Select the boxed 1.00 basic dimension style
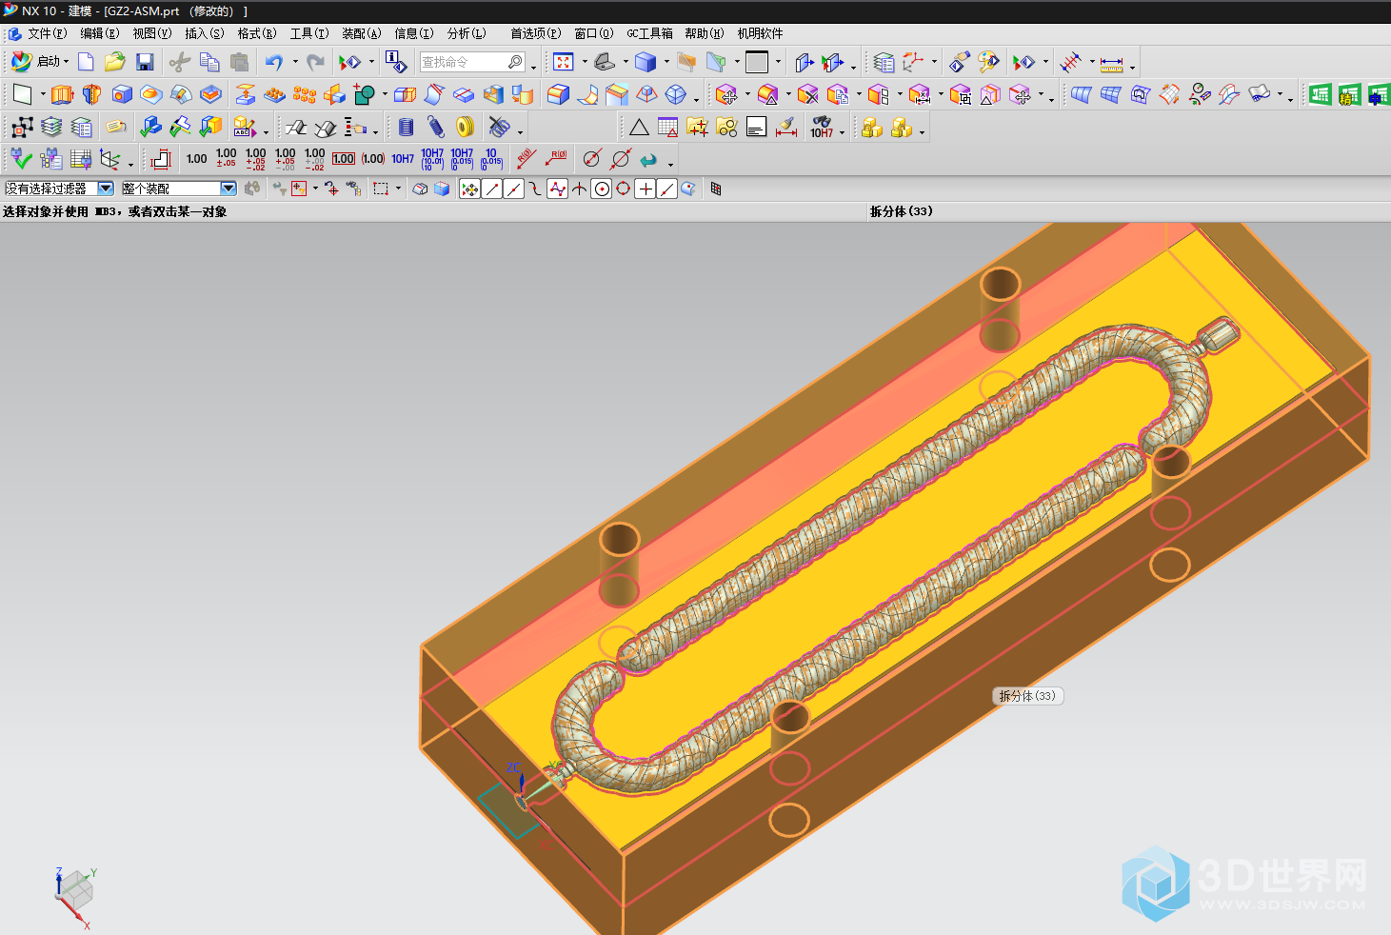 coord(344,159)
